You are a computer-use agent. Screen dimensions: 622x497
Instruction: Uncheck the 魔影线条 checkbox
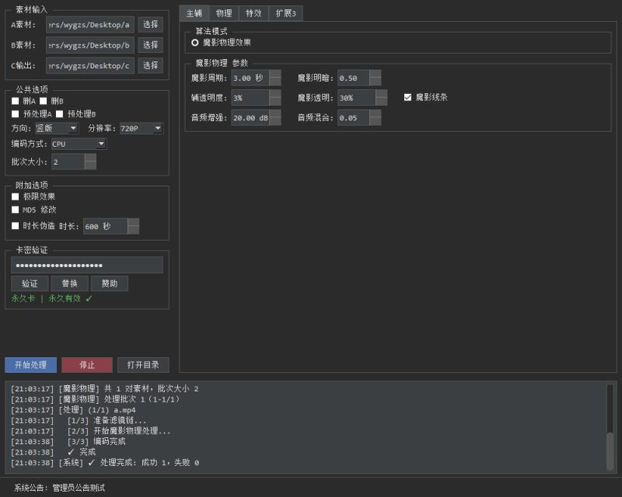(407, 98)
